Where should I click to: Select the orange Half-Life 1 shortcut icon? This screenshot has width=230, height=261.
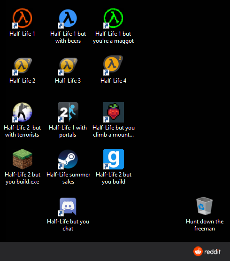click(22, 18)
